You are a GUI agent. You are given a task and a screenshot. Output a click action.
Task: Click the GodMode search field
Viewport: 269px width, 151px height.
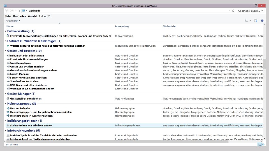[250, 11]
